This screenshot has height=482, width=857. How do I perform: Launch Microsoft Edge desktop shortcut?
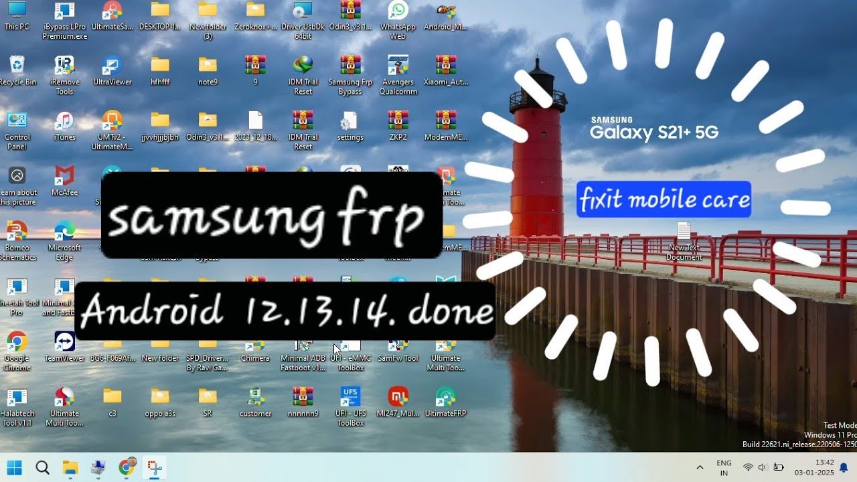(64, 240)
